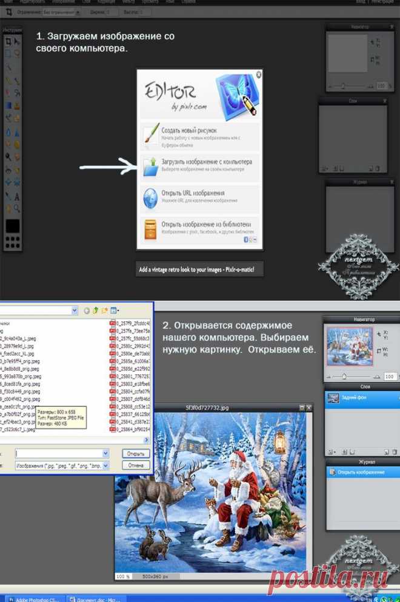Viewport: 400px width, 602px height.
Task: Open layer settings icon in lower Слои panel
Action: coord(332,453)
